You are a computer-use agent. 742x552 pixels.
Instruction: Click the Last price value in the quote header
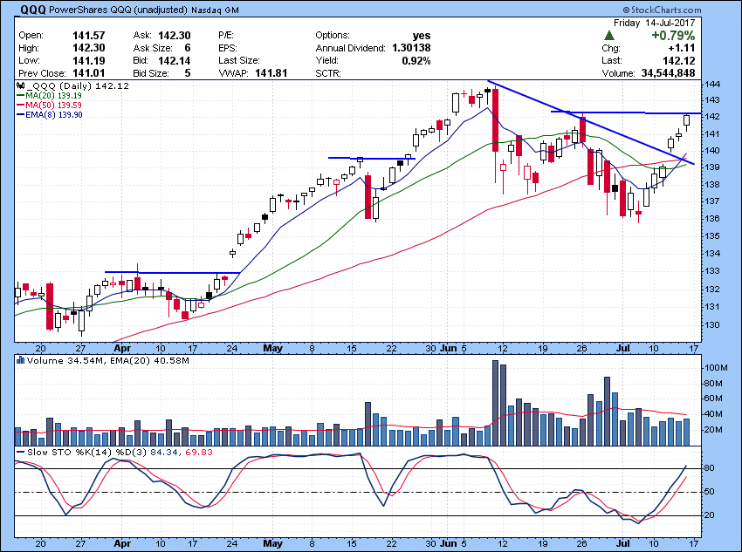click(679, 60)
